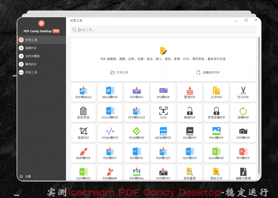The width and height of the screenshot is (278, 198).
Task: Launch the PDF轉RTF tool
Action: point(110,153)
